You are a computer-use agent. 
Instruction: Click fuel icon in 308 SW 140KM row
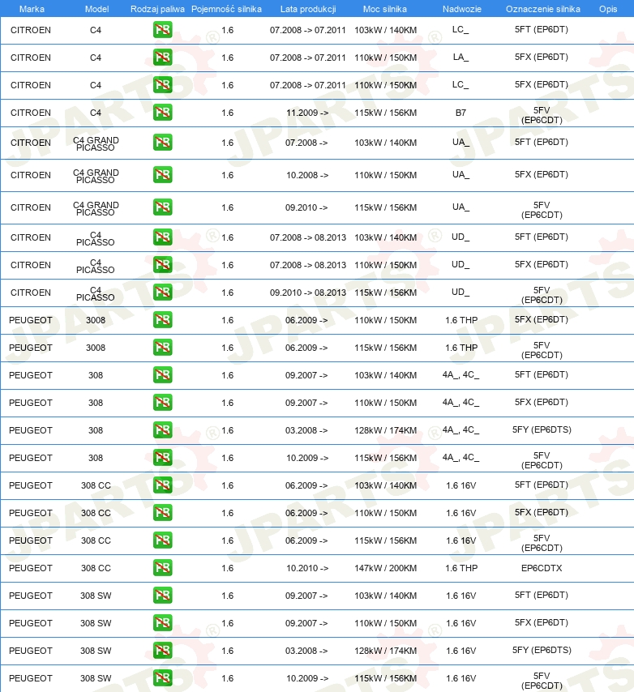coord(162,596)
